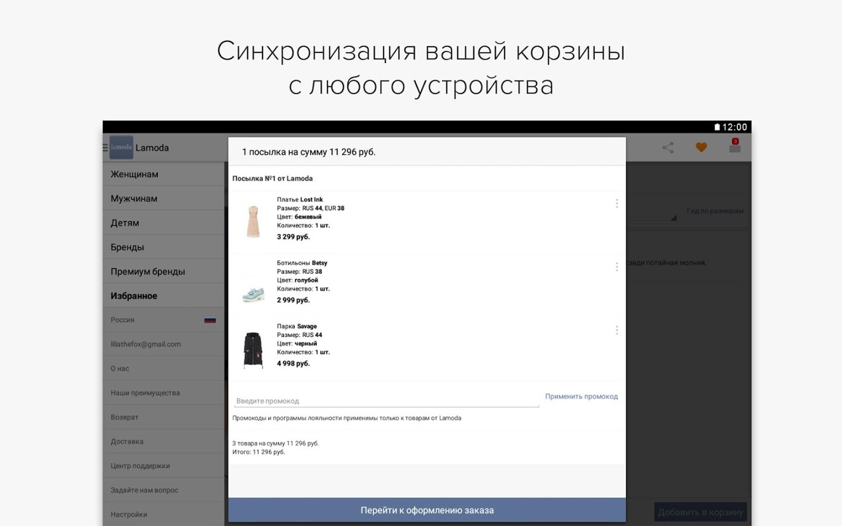Open О нас page

(164, 369)
